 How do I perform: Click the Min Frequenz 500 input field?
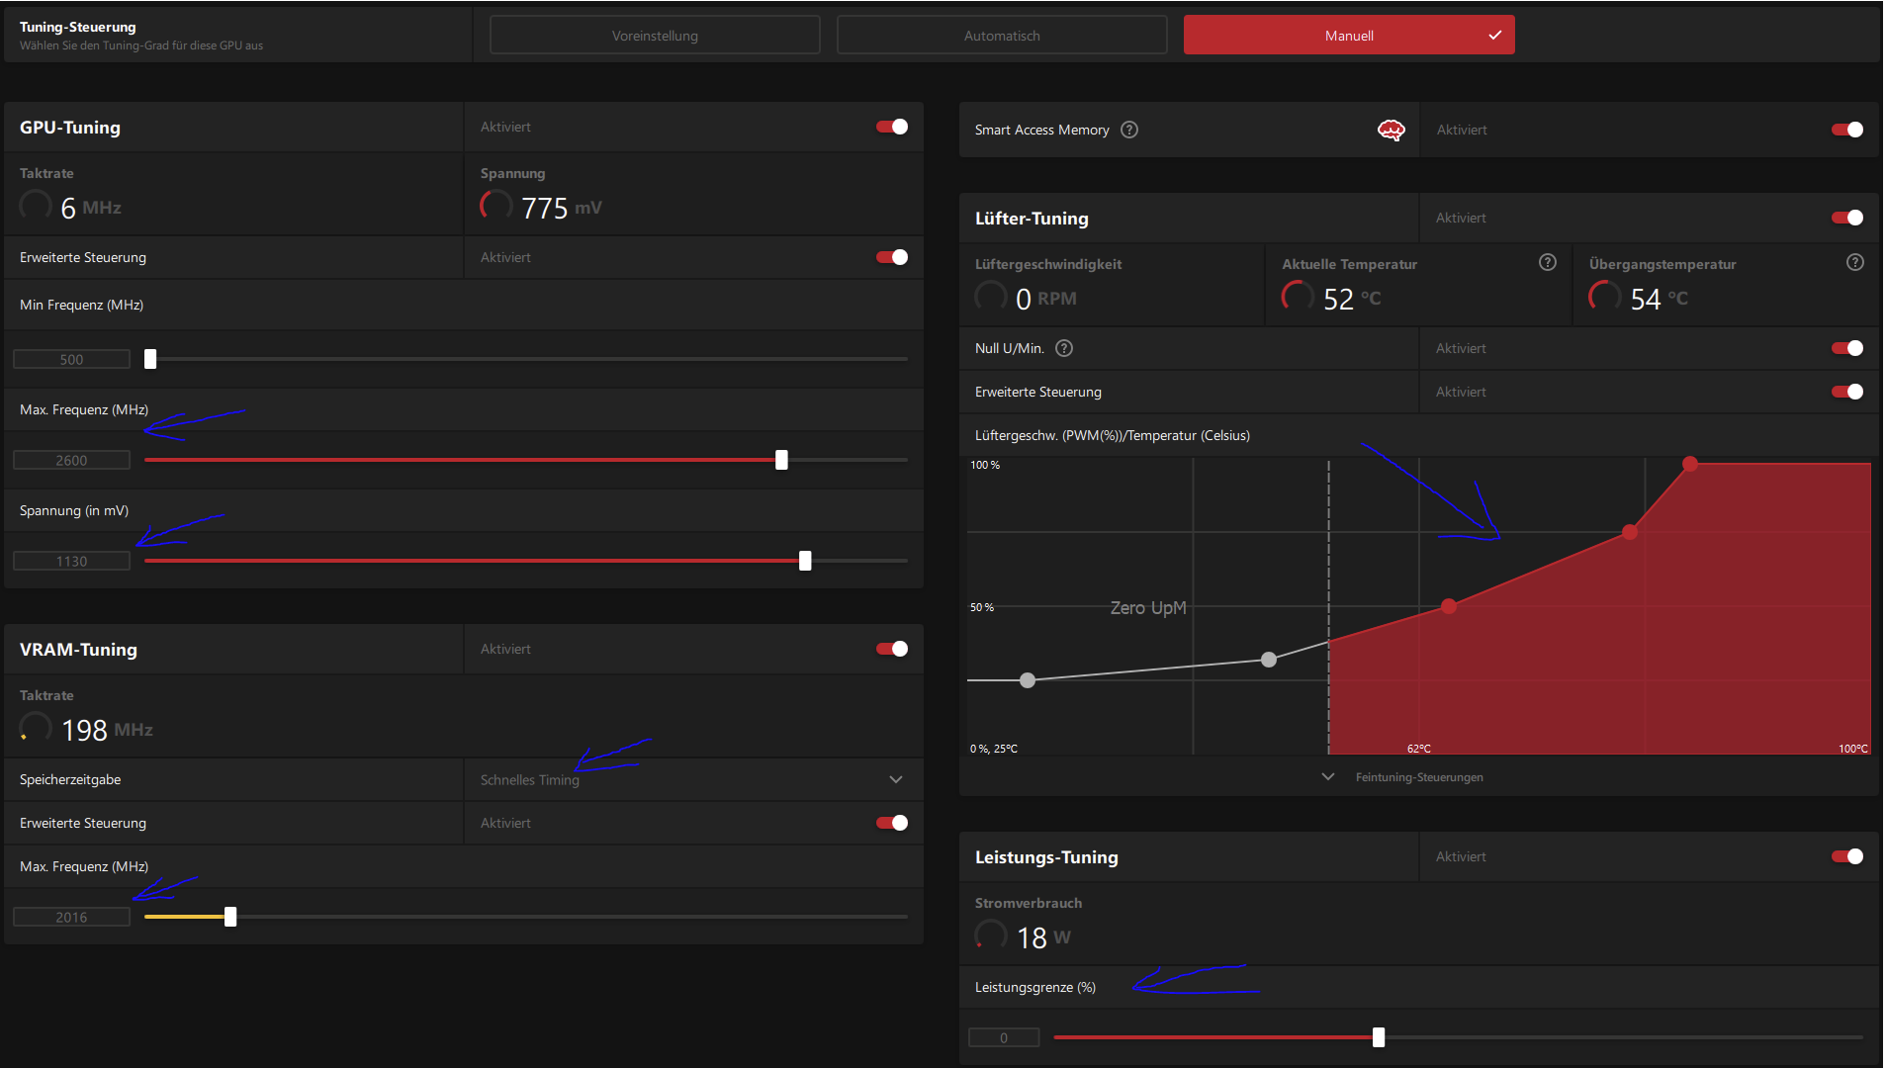(x=71, y=360)
